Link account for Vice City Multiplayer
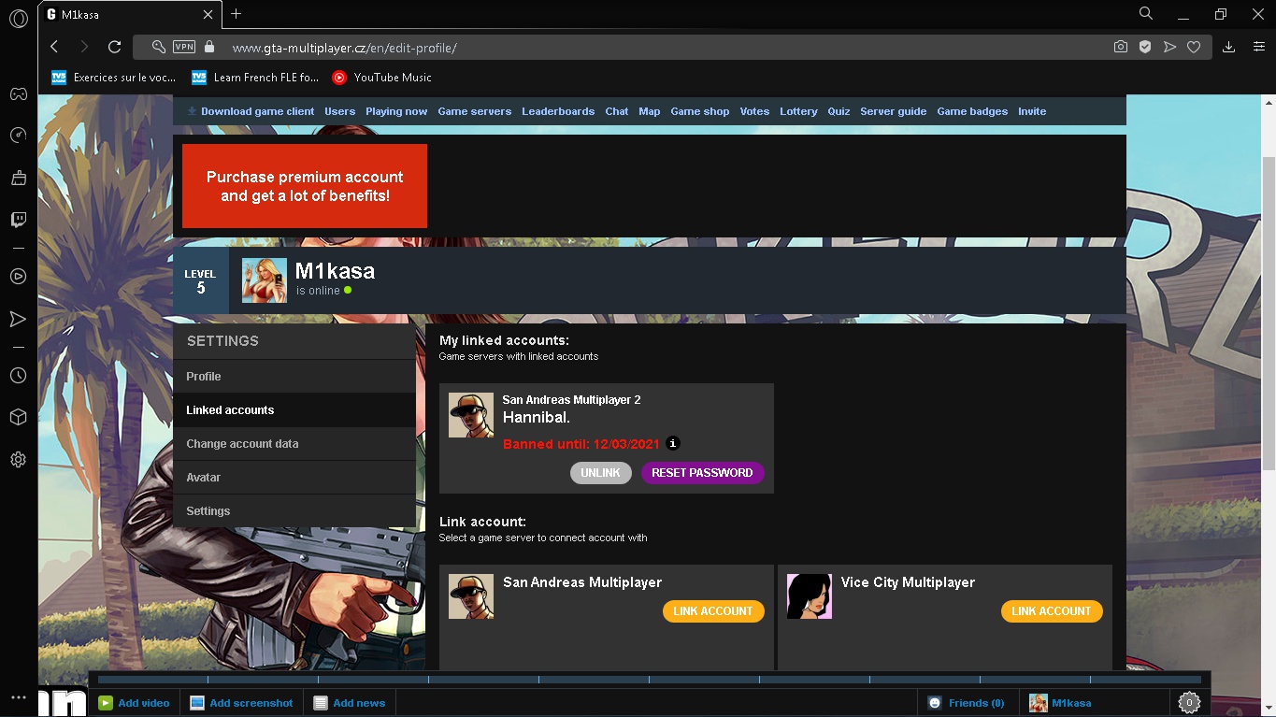The height and width of the screenshot is (717, 1276). (1052, 611)
